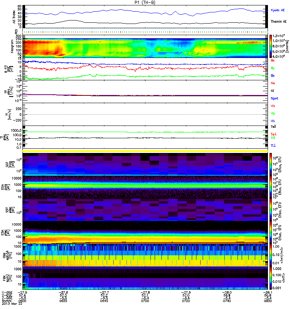Click the "0720" time tick label
This screenshot has width=290, height=309.
click(186, 301)
